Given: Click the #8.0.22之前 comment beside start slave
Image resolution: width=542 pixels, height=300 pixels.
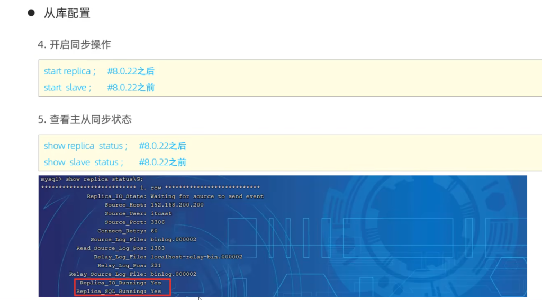Looking at the screenshot, I should click(130, 88).
